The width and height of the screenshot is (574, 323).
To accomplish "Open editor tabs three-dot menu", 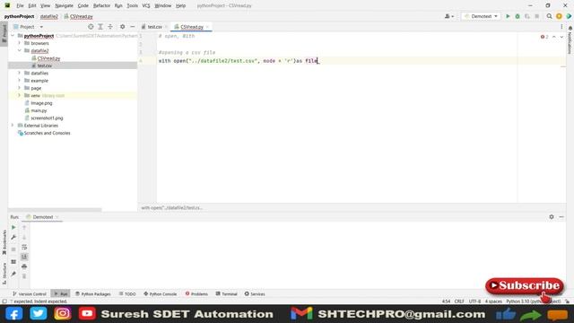I will [x=561, y=27].
